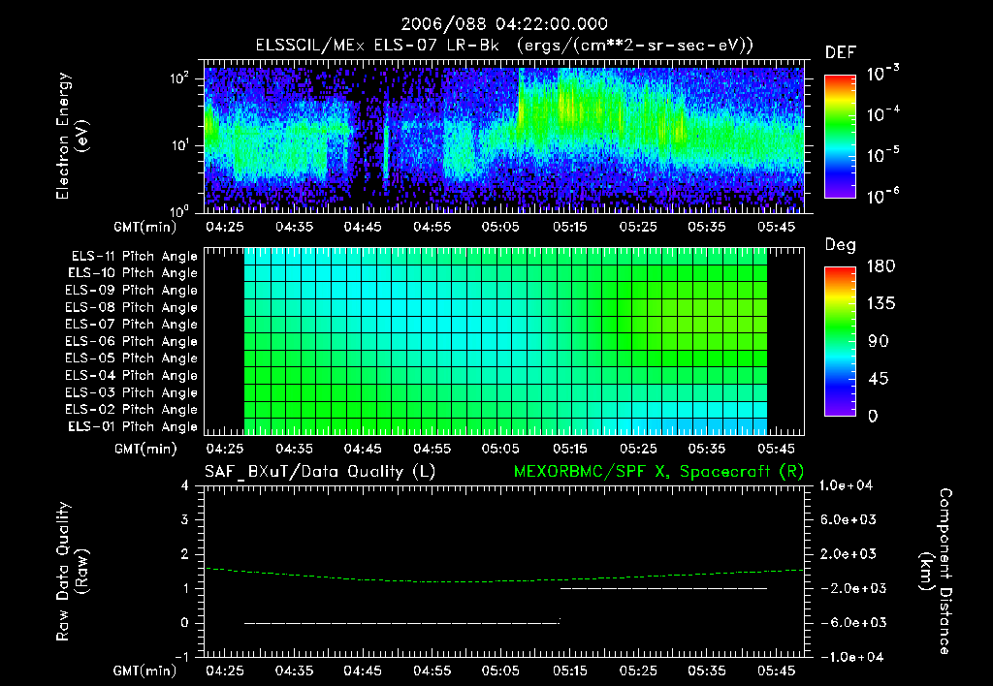This screenshot has height=686, width=993.
Task: Select the ELS-09 Pitch Angle row label
Action: [x=132, y=291]
